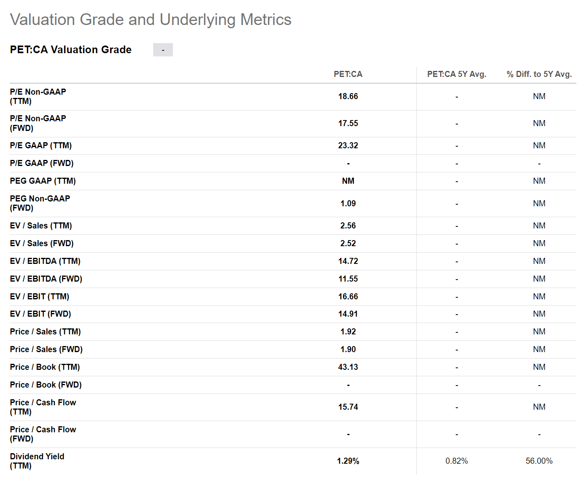
Task: Open the Price / Book (TTM) metric
Action: [x=45, y=367]
